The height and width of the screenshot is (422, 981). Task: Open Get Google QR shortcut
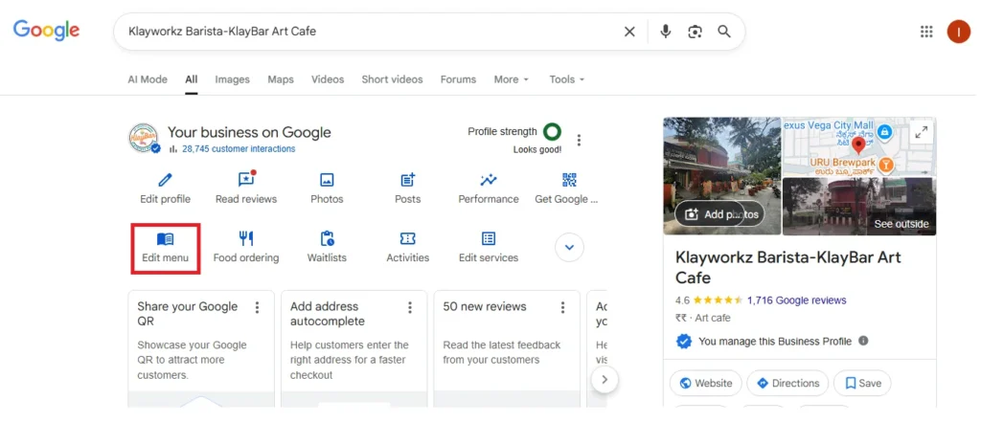(x=567, y=189)
